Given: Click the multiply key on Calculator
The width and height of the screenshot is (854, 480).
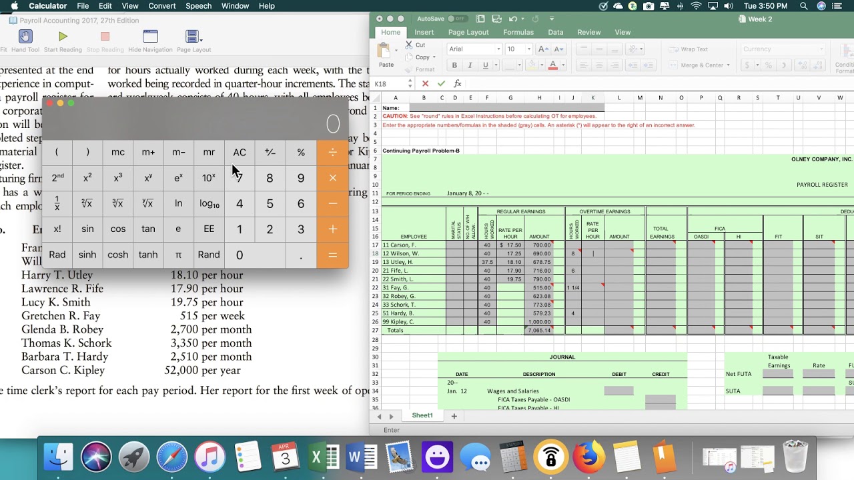Looking at the screenshot, I should (x=332, y=178).
